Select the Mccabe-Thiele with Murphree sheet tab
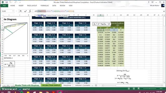The width and height of the screenshot is (166, 93). pyautogui.click(x=27, y=85)
